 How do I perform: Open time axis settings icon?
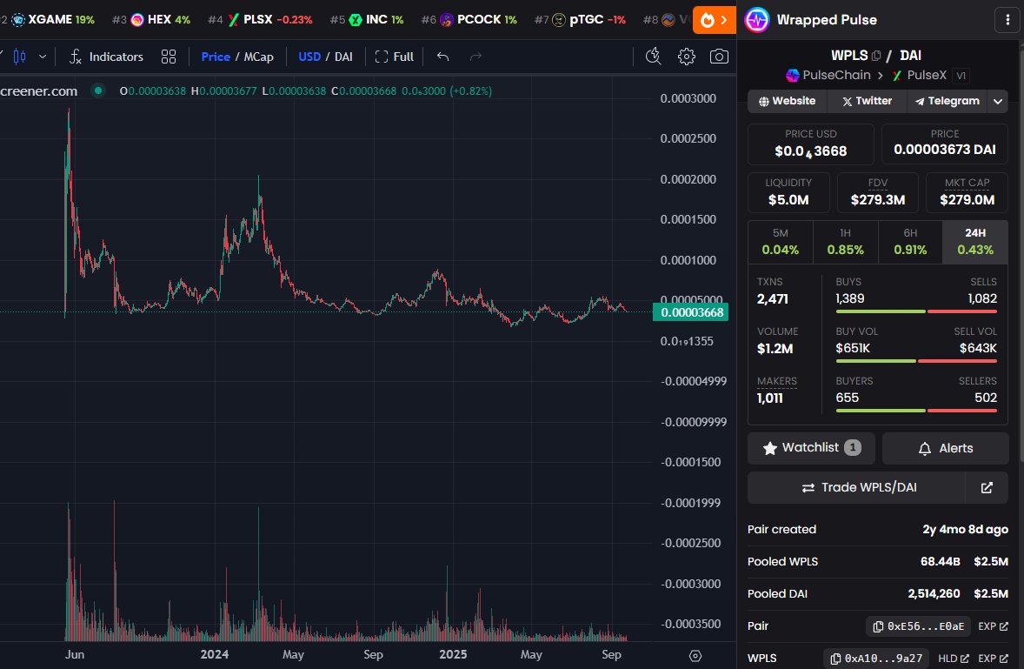pyautogui.click(x=695, y=655)
